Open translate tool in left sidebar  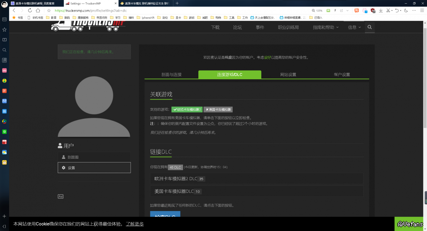4,60
